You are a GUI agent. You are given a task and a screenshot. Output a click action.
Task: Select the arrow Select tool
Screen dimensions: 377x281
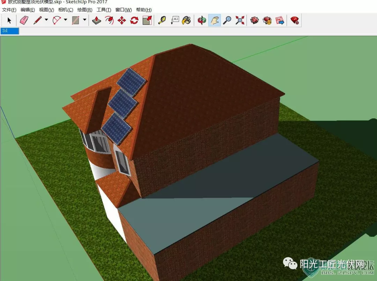[x=9, y=21]
